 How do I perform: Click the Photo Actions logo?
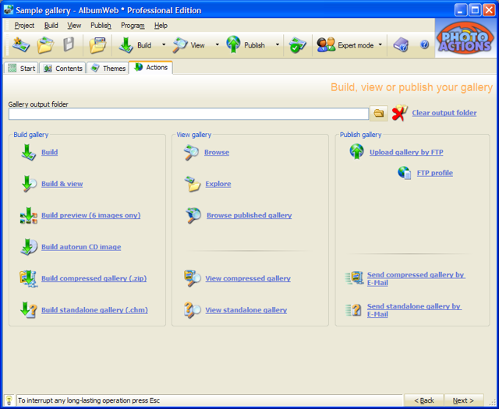click(x=465, y=38)
